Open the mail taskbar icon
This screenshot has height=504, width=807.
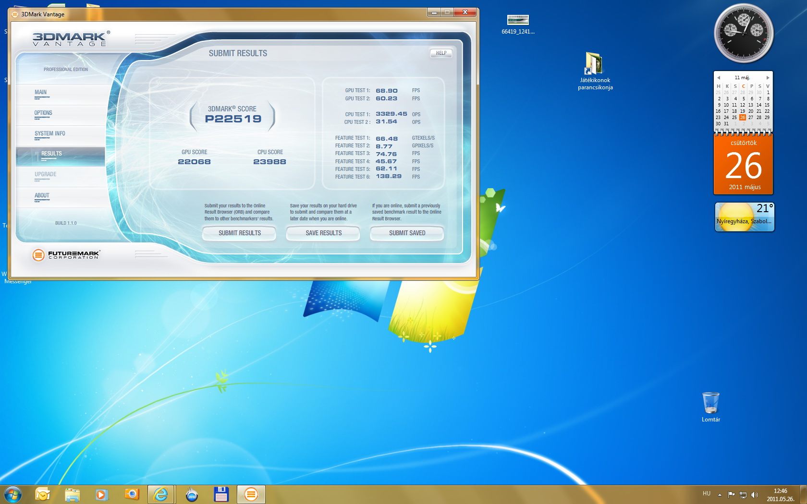42,494
